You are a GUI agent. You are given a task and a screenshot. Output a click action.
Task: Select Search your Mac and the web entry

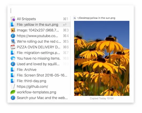coord(40,98)
